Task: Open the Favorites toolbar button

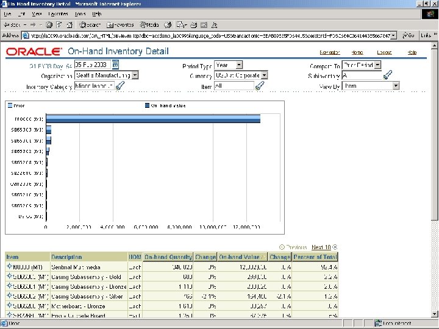Action: 120,25
